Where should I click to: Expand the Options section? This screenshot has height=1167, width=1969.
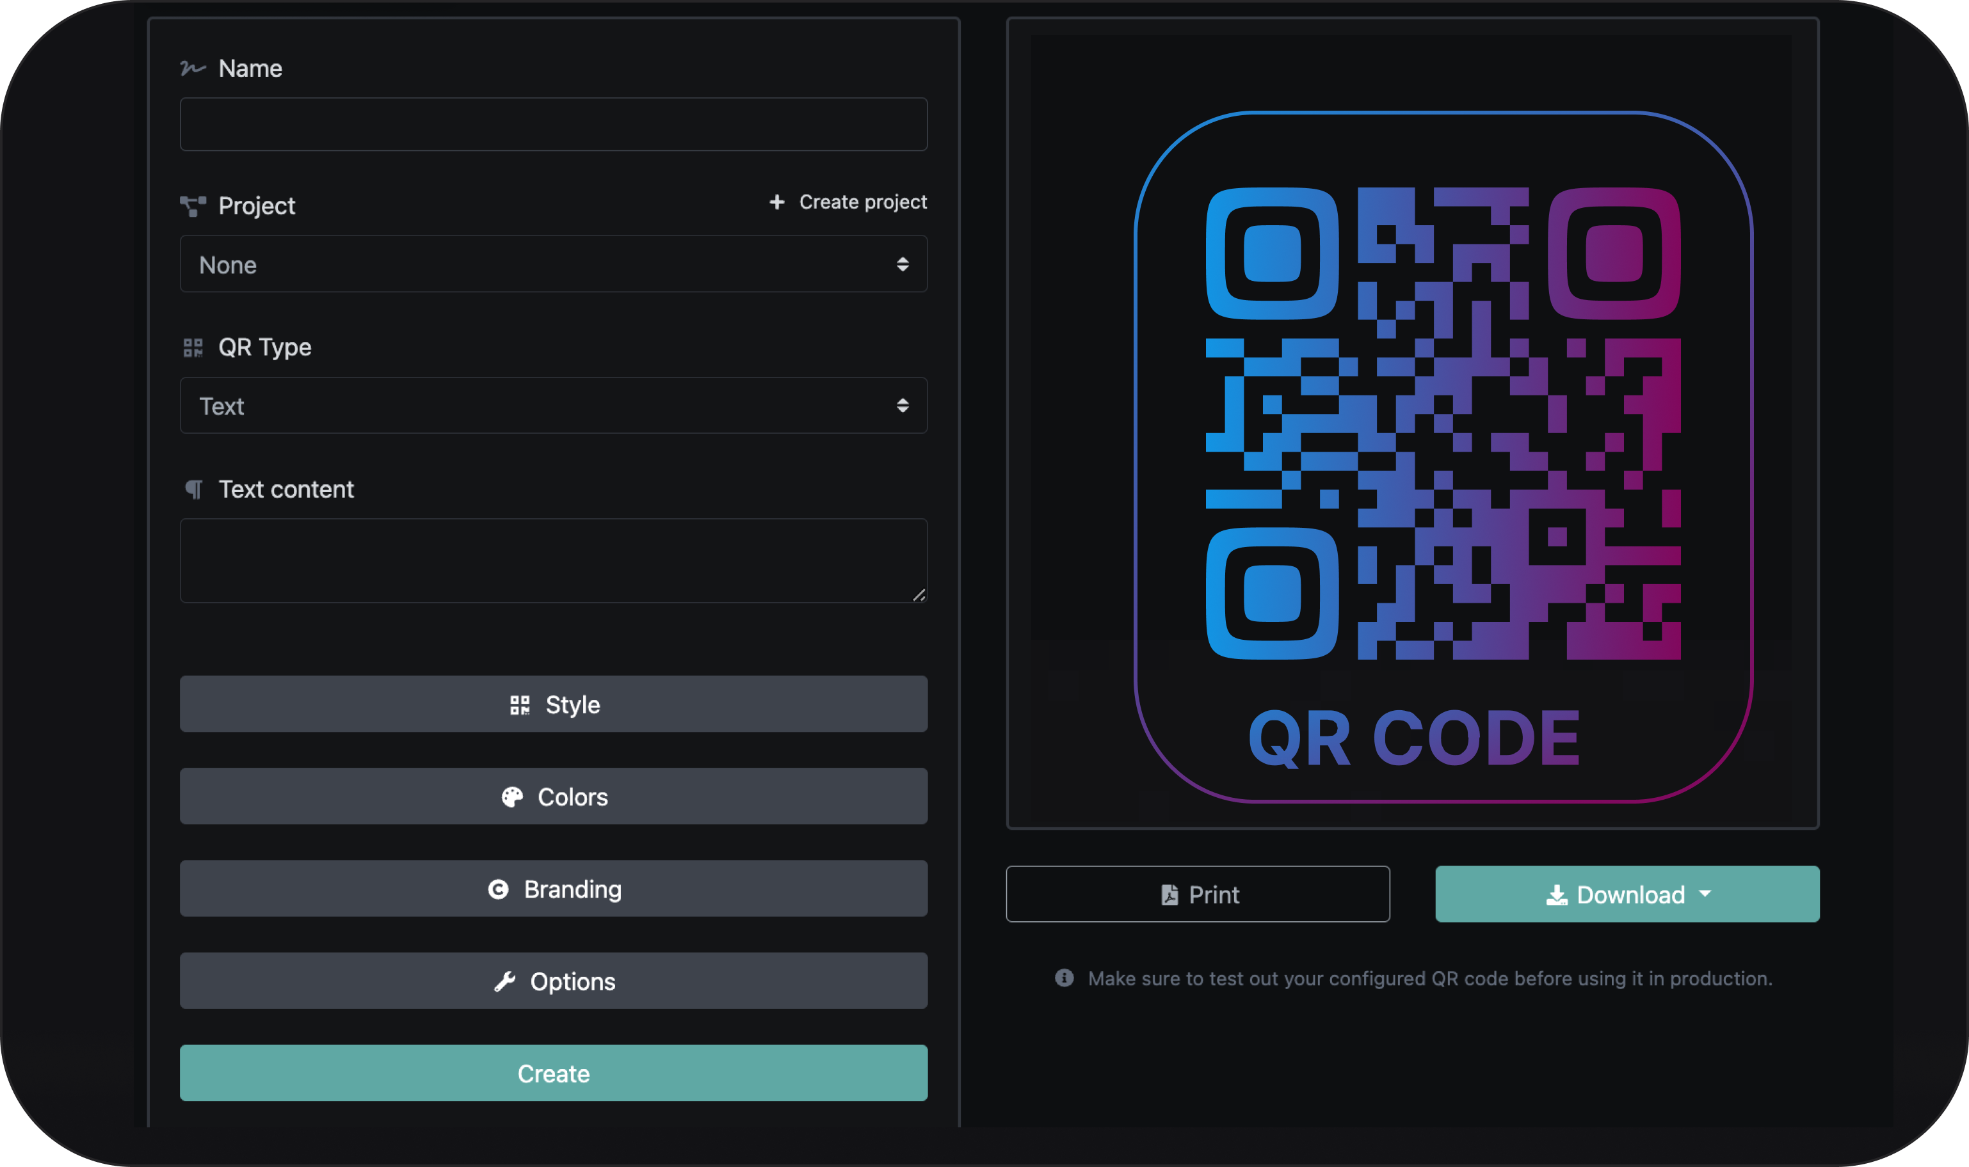[553, 981]
